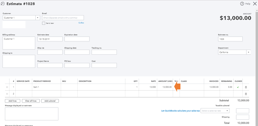Click the Add subtotal button
The image size is (258, 126).
pos(50,101)
